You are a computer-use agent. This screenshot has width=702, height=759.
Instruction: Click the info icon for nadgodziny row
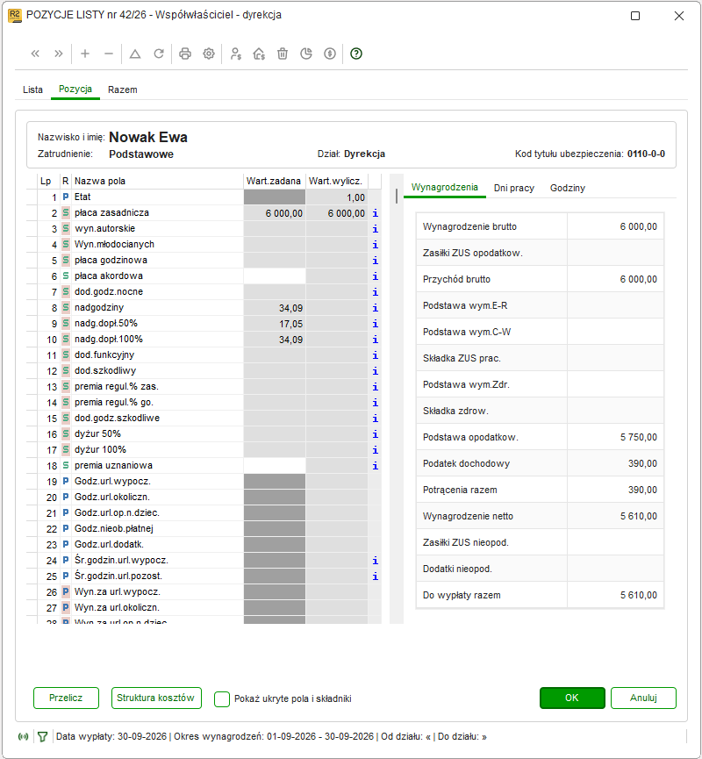376,308
